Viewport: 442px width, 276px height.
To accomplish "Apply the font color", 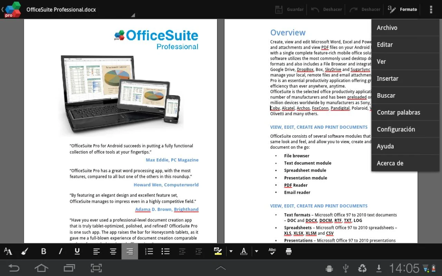I will point(244,252).
